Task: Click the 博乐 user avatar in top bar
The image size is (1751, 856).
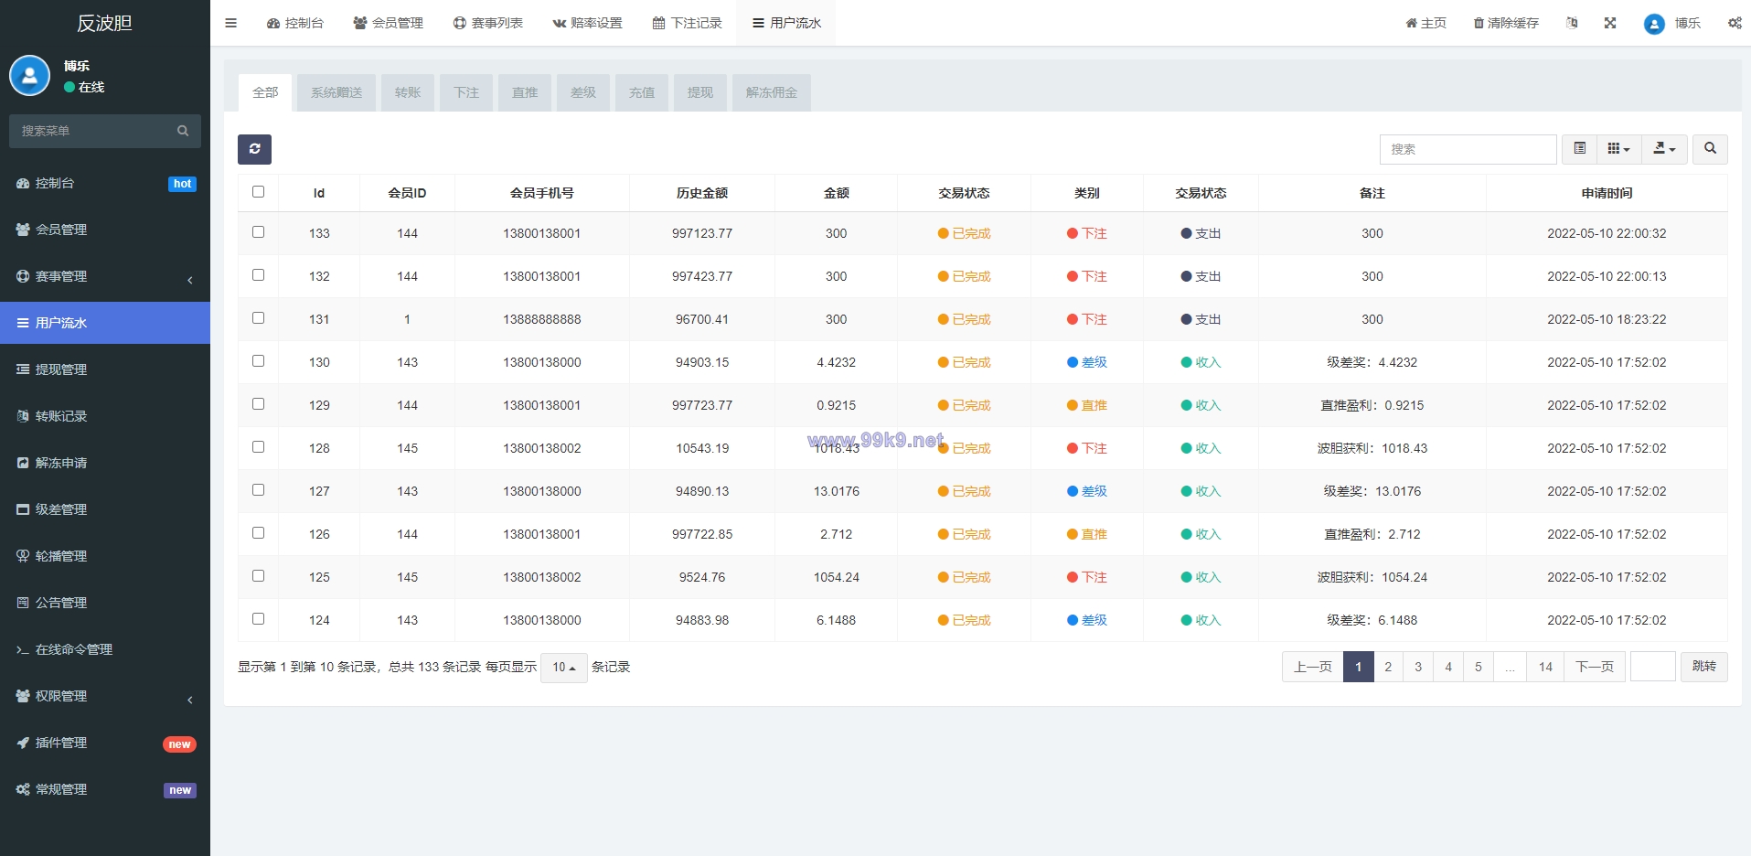Action: tap(1653, 24)
